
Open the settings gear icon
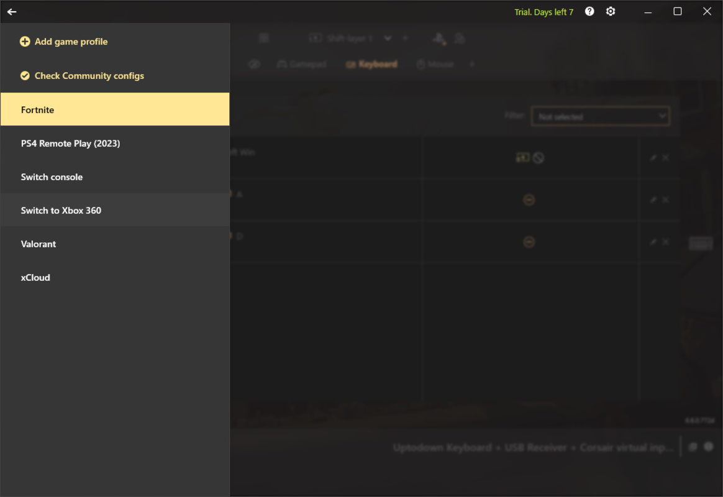(611, 12)
